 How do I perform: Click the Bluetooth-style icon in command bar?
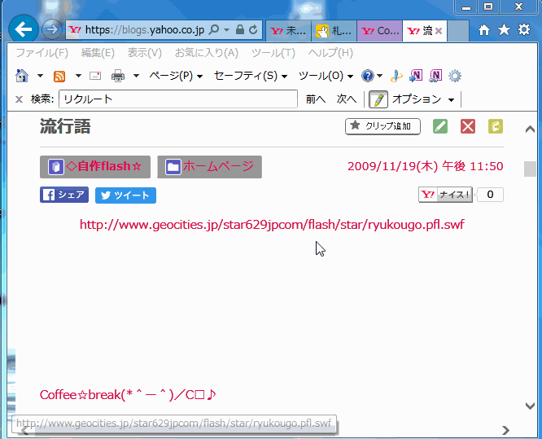click(x=396, y=76)
